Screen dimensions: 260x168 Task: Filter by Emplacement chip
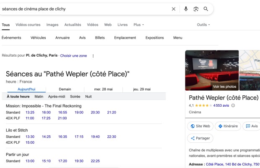click(x=125, y=38)
